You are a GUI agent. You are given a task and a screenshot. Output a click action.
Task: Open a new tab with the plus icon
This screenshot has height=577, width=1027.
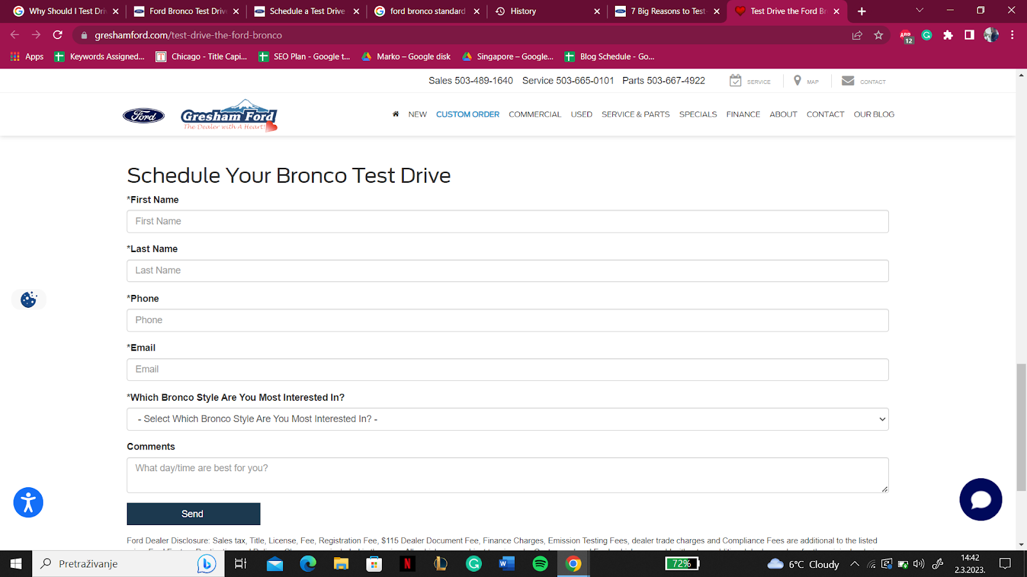point(861,12)
